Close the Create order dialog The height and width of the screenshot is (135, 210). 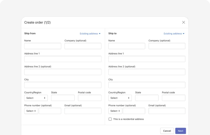pos(183,22)
